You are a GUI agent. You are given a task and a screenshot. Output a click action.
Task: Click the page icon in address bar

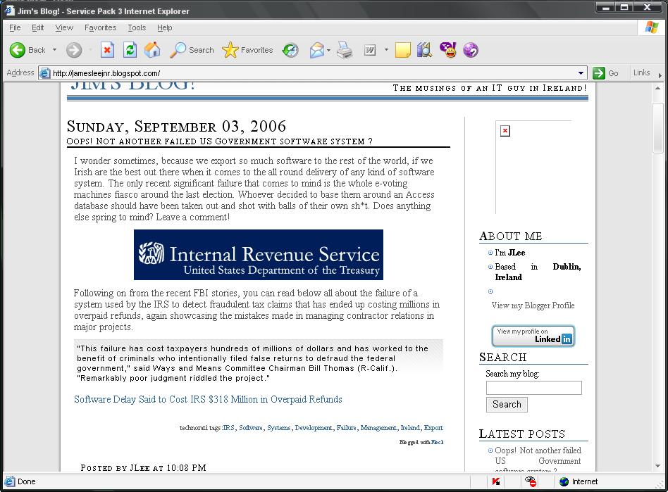pyautogui.click(x=44, y=73)
